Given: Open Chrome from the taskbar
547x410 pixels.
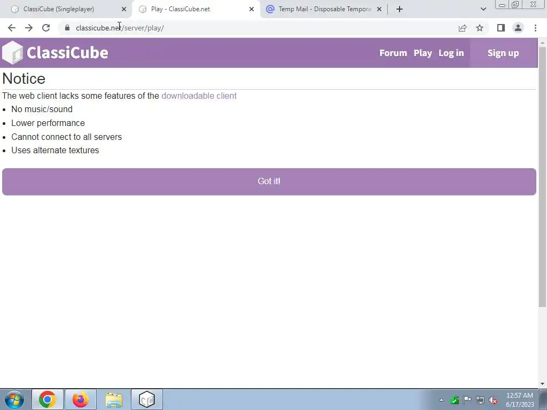Looking at the screenshot, I should pos(48,399).
